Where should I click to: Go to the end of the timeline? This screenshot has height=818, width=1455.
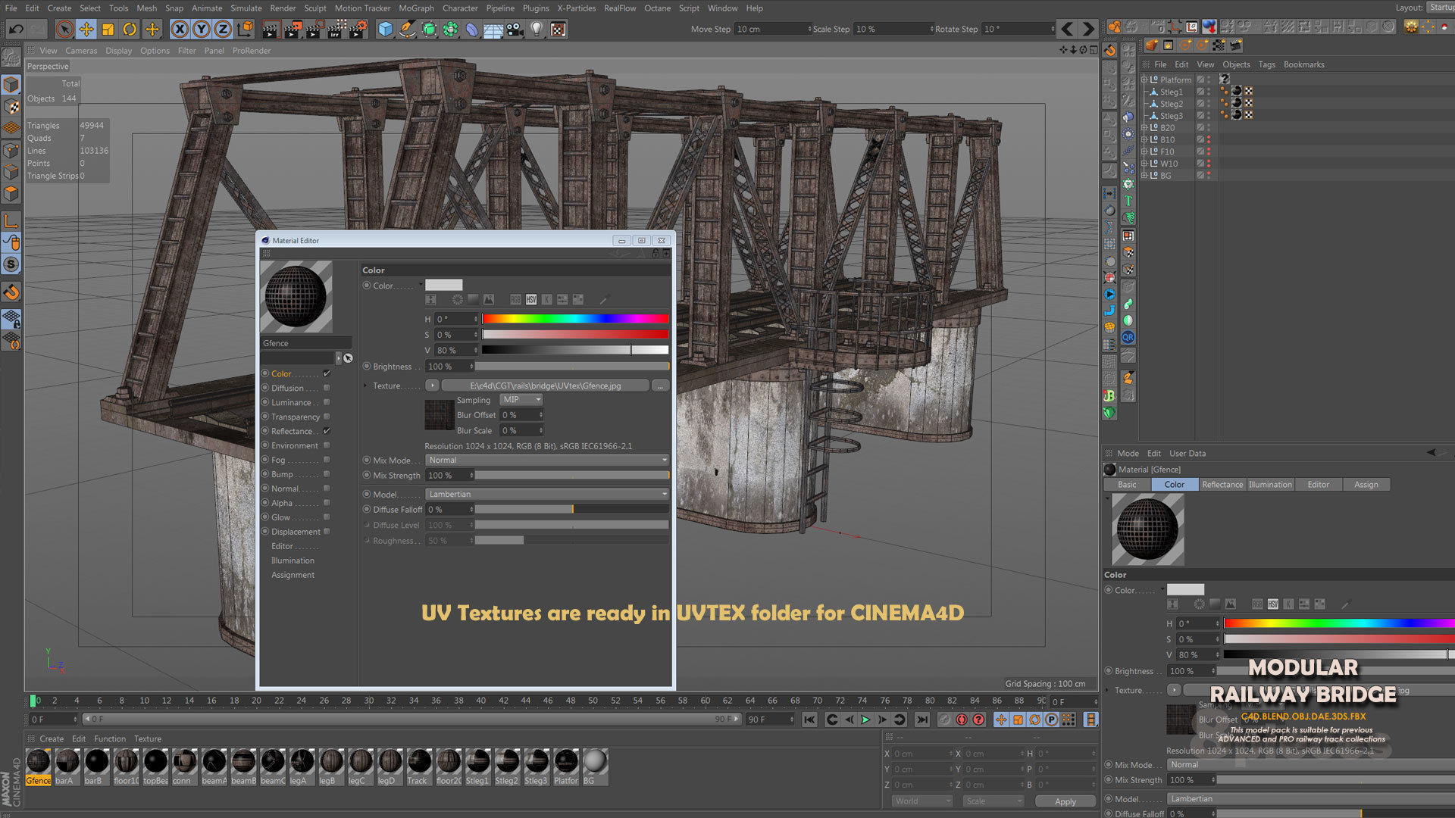(x=921, y=720)
